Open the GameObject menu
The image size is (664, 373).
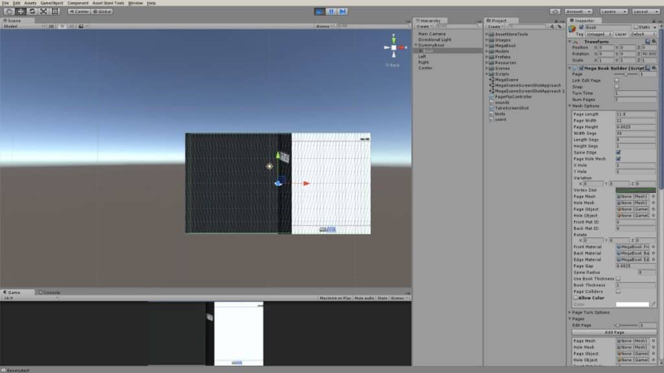tap(52, 3)
